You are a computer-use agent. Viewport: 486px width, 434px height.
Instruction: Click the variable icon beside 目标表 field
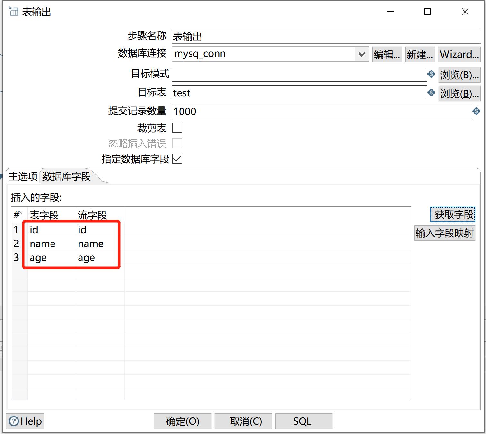(x=431, y=93)
